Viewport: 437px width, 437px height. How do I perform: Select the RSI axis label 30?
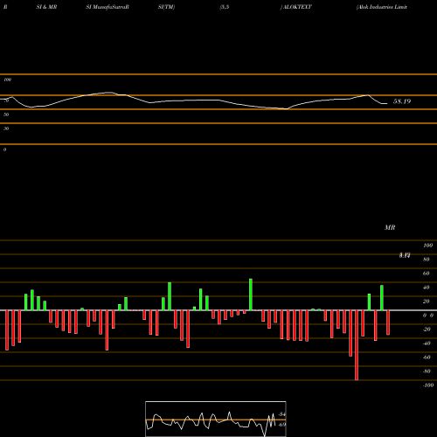click(6, 128)
